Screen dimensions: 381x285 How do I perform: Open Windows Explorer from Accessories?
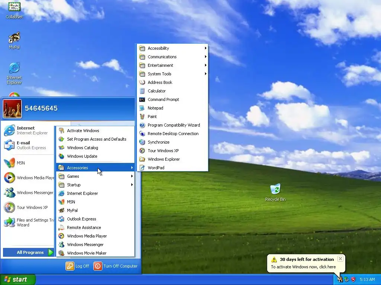pos(173,159)
